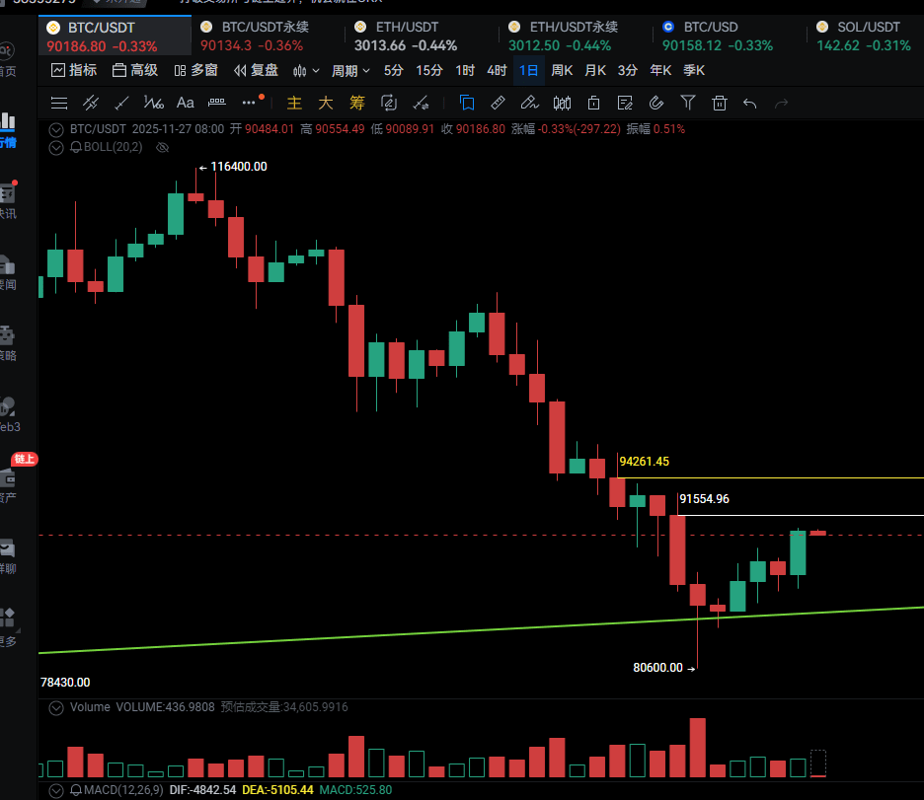Click the yellow 94261.45 price line
The width and height of the screenshot is (924, 800).
point(770,478)
